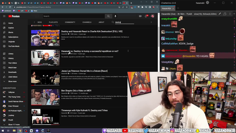Open 'Jesse Lee Peterson Owned Me' video title
The image size is (236, 133).
click(84, 71)
